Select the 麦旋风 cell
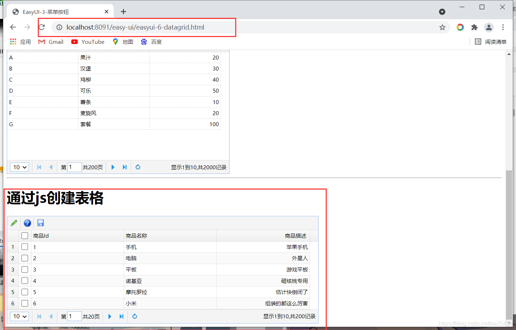Viewport: 516px width, 330px height. (114, 113)
